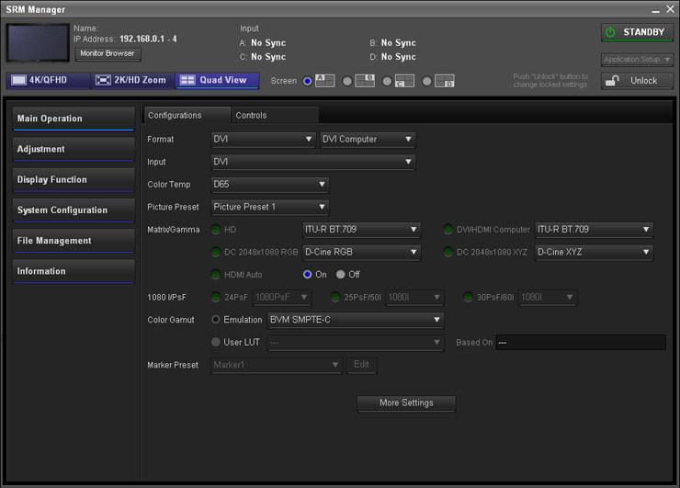Open the File Management section
The width and height of the screenshot is (680, 488).
click(74, 241)
